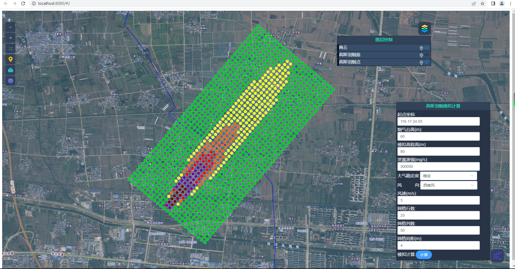Zoom out the map with minus button
The image size is (515, 269).
click(10, 27)
